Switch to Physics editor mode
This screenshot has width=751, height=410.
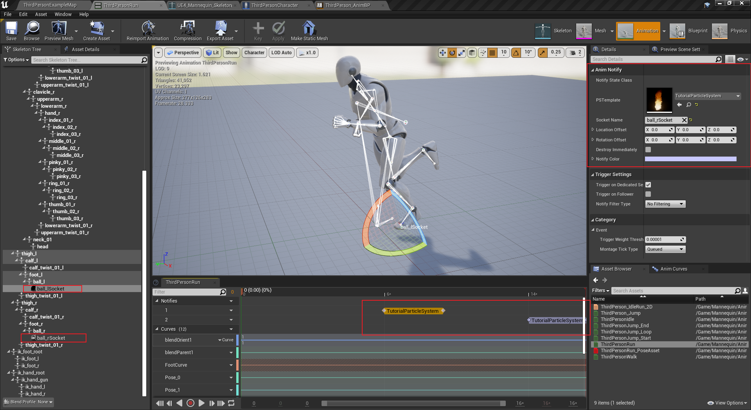729,31
